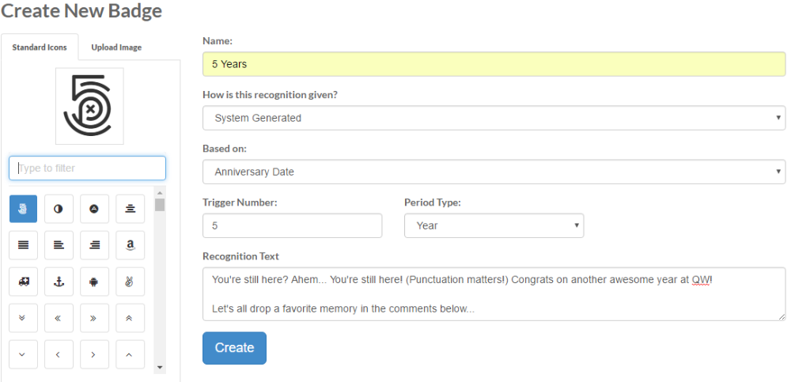Choose the anchor icon for the badge
Viewport: 791px width, 382px height.
59,282
